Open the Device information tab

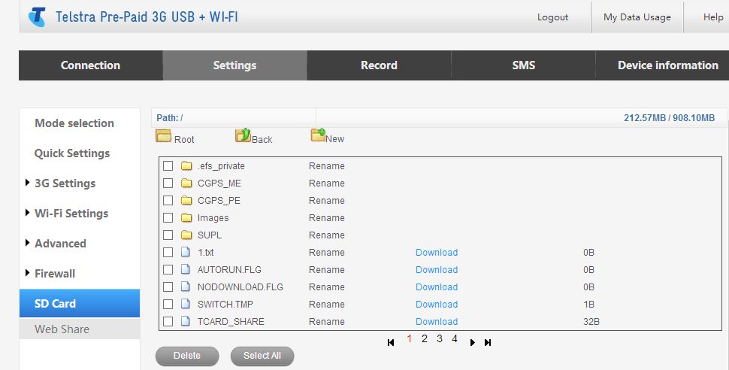667,65
